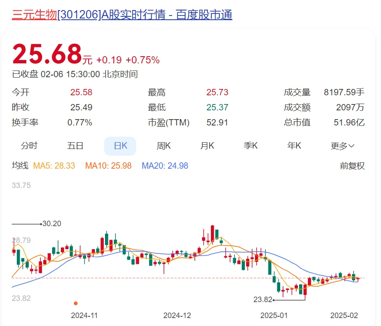381x326 pixels.
Task: Click the 30.20 high price marker
Action: (52, 224)
